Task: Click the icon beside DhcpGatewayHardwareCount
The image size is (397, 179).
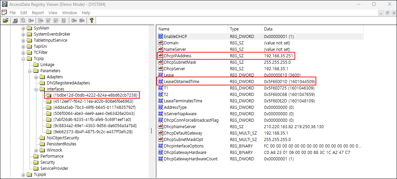Action: coord(160,159)
